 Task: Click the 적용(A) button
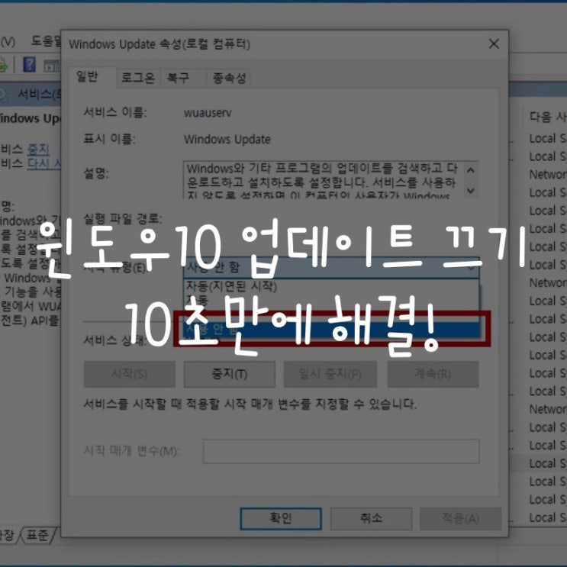coord(460,519)
